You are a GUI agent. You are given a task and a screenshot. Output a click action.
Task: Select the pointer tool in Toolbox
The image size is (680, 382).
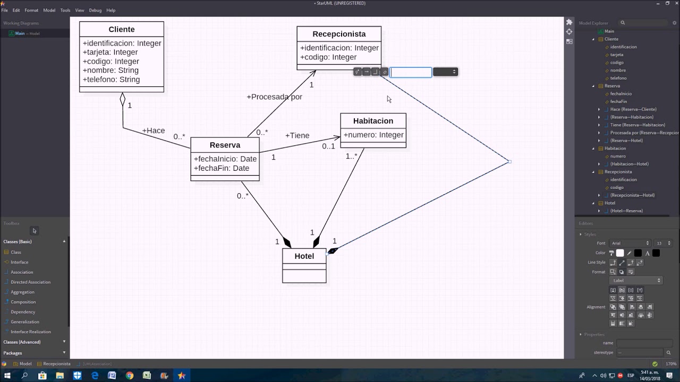pos(35,231)
